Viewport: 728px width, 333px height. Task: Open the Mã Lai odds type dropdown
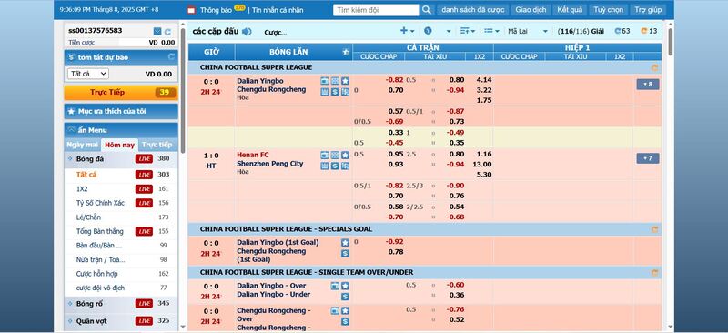(528, 31)
